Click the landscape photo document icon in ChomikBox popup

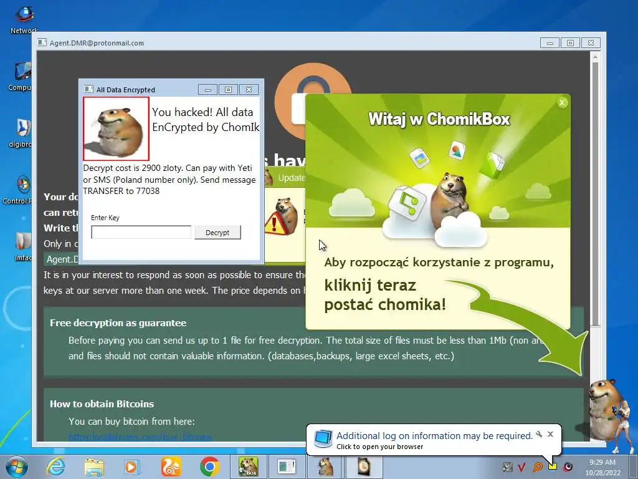point(419,158)
